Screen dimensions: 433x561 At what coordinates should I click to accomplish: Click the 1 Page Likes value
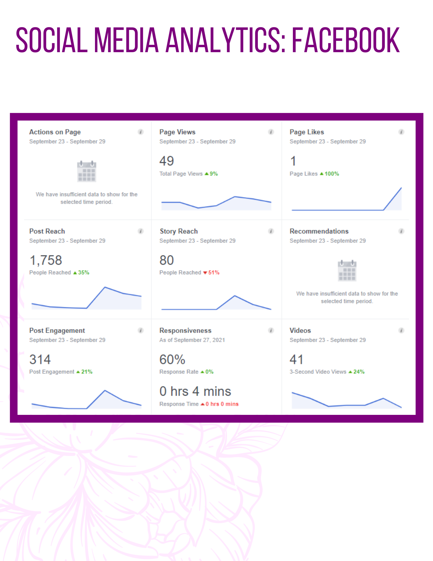[293, 161]
